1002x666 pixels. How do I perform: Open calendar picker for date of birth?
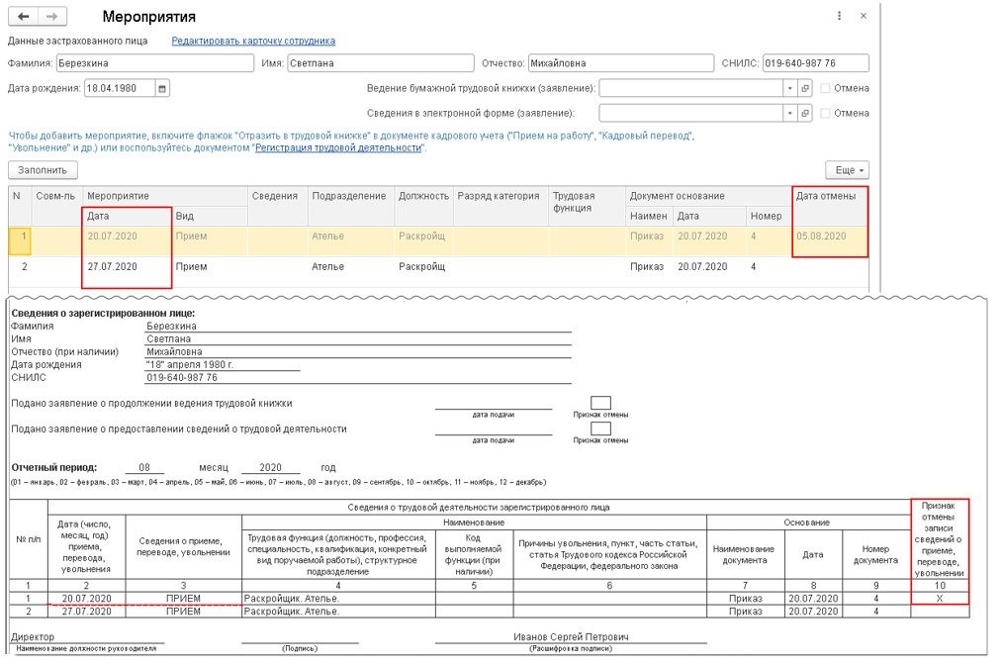(163, 88)
